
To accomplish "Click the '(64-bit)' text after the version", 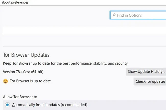I will (x=37, y=72).
